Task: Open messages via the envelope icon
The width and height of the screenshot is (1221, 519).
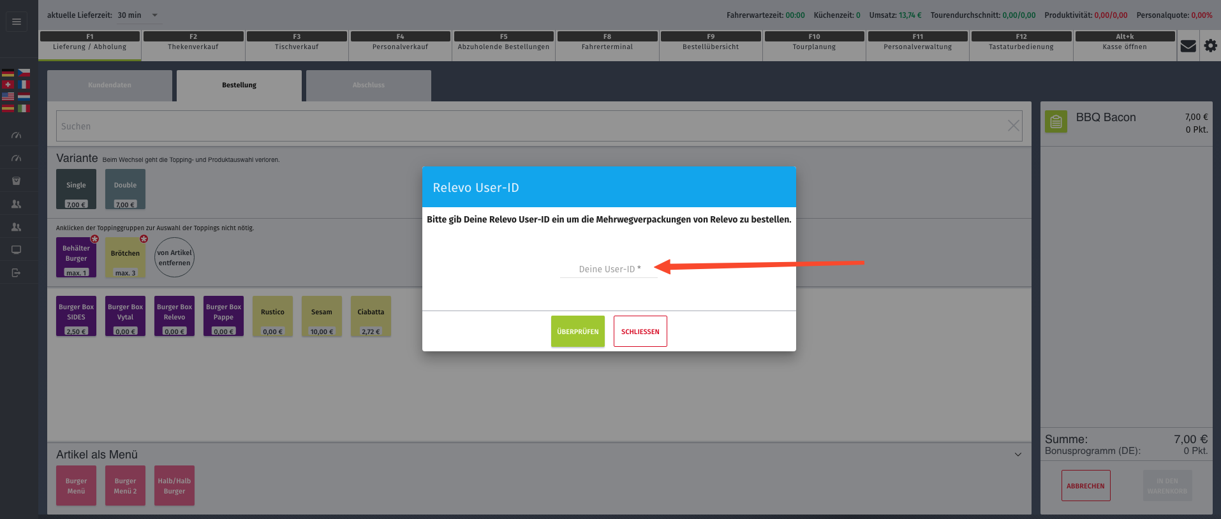Action: tap(1188, 46)
